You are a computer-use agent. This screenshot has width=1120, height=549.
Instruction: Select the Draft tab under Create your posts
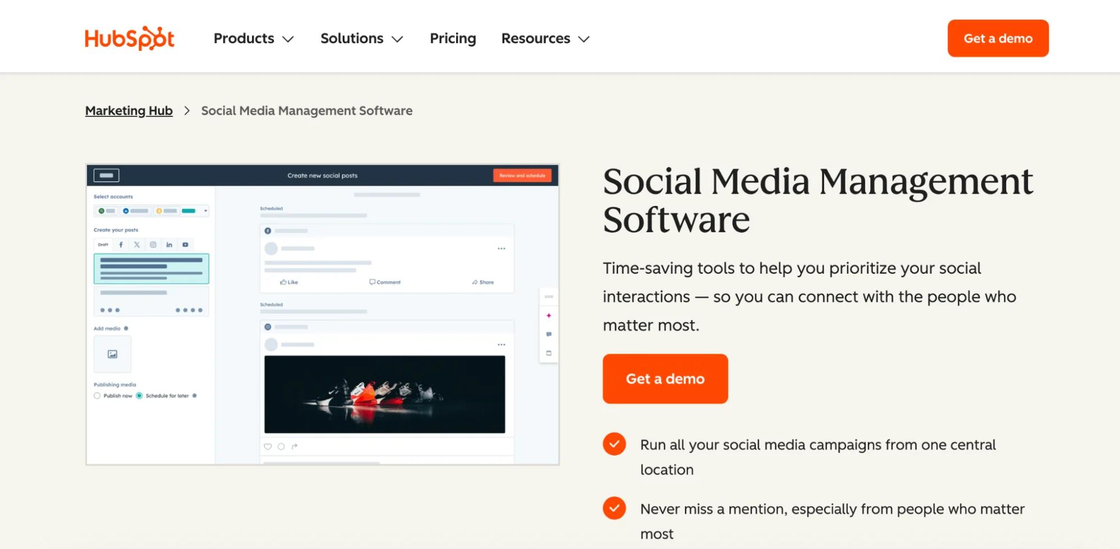[103, 245]
